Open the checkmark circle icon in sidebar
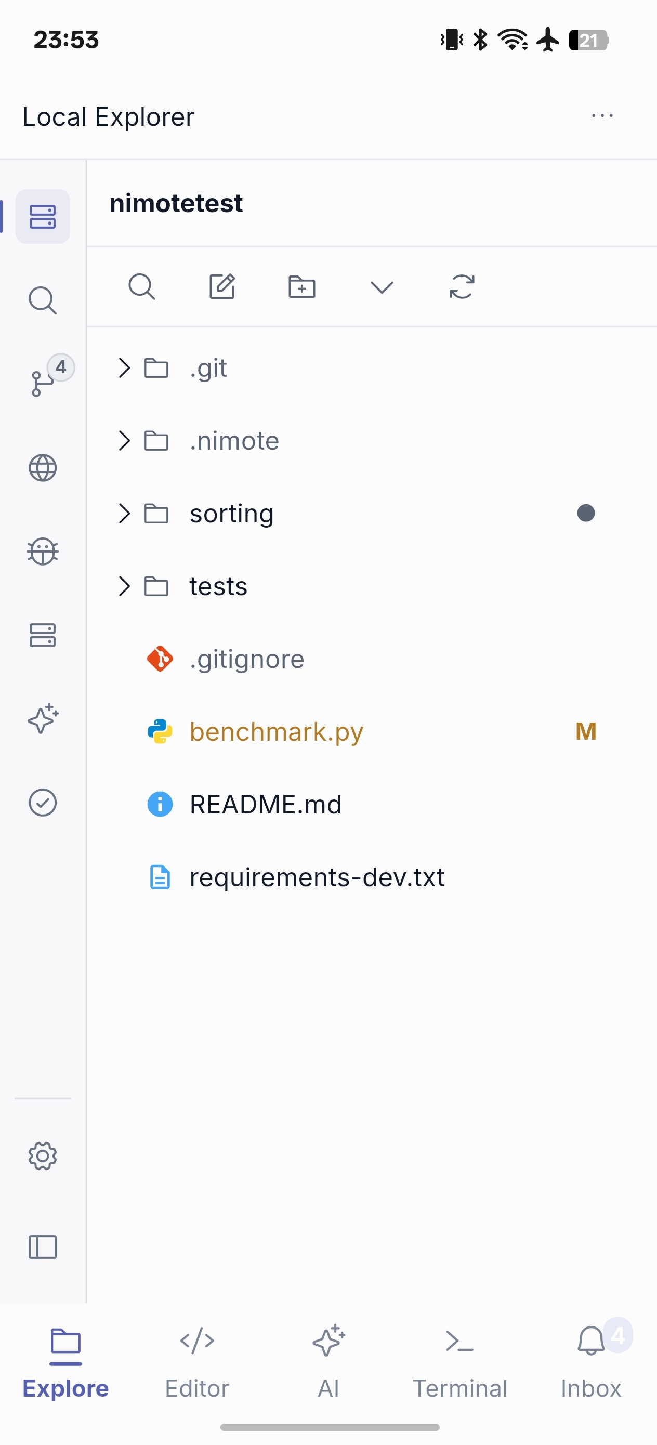657x1445 pixels. [x=43, y=803]
